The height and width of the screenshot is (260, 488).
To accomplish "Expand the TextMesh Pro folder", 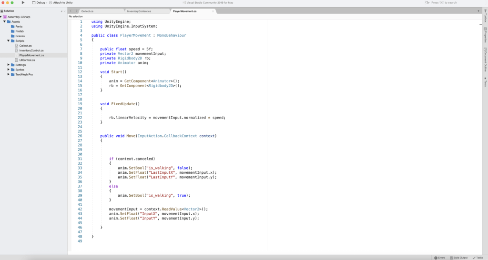I will tap(9, 74).
